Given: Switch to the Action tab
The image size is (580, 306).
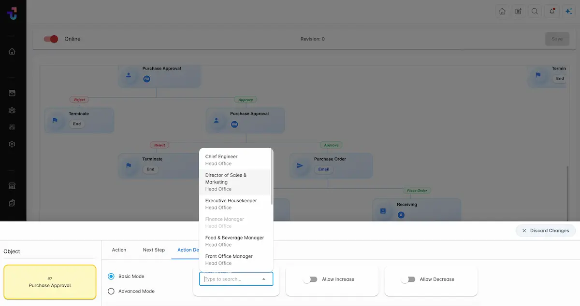Looking at the screenshot, I should click(119, 250).
